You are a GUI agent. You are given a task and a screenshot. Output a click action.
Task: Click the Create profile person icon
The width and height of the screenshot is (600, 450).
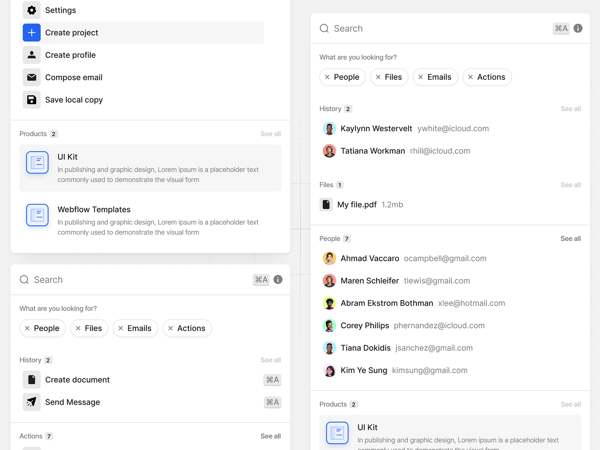[32, 55]
